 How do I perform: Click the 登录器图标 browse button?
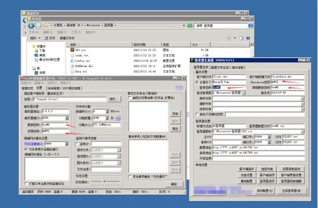click(303, 131)
